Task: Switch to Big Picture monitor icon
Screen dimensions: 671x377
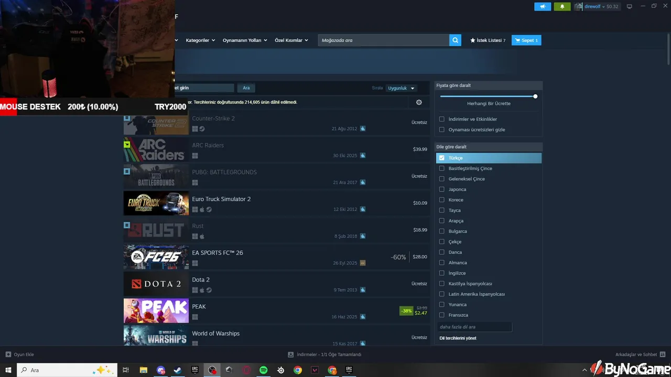Action: [x=630, y=7]
